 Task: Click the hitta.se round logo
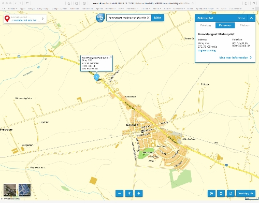pos(100,18)
